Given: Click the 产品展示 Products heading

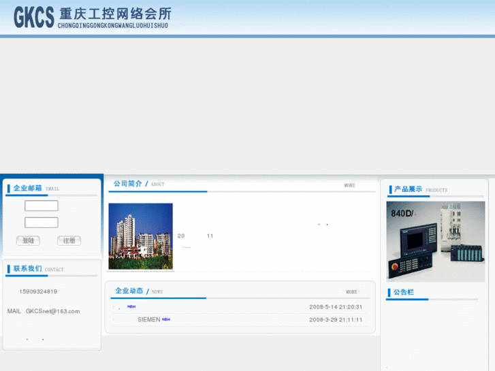Looking at the screenshot, I should [409, 189].
